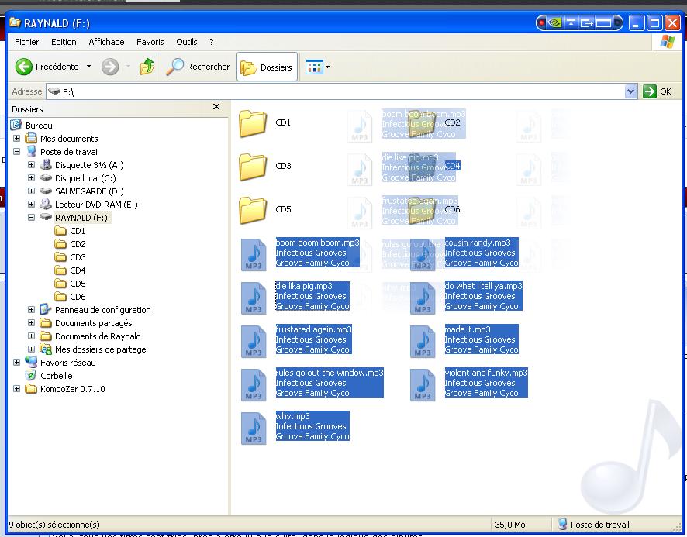The height and width of the screenshot is (537, 687).
Task: Click the Panneau de configuration icon
Action: click(x=46, y=310)
